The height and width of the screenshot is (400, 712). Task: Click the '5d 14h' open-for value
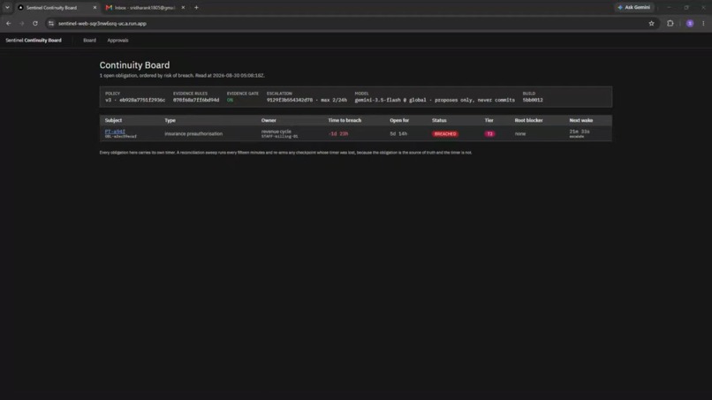click(x=398, y=134)
